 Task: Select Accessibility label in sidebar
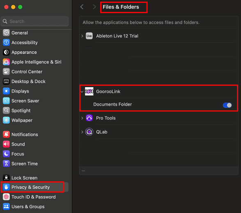[x=25, y=42]
